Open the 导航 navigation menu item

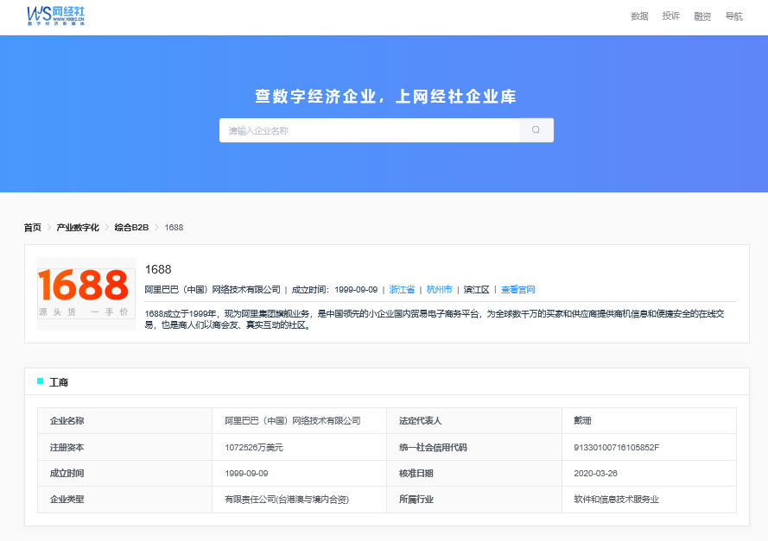pos(733,16)
